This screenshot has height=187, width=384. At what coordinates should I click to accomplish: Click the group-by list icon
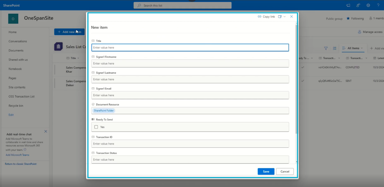click(335, 48)
